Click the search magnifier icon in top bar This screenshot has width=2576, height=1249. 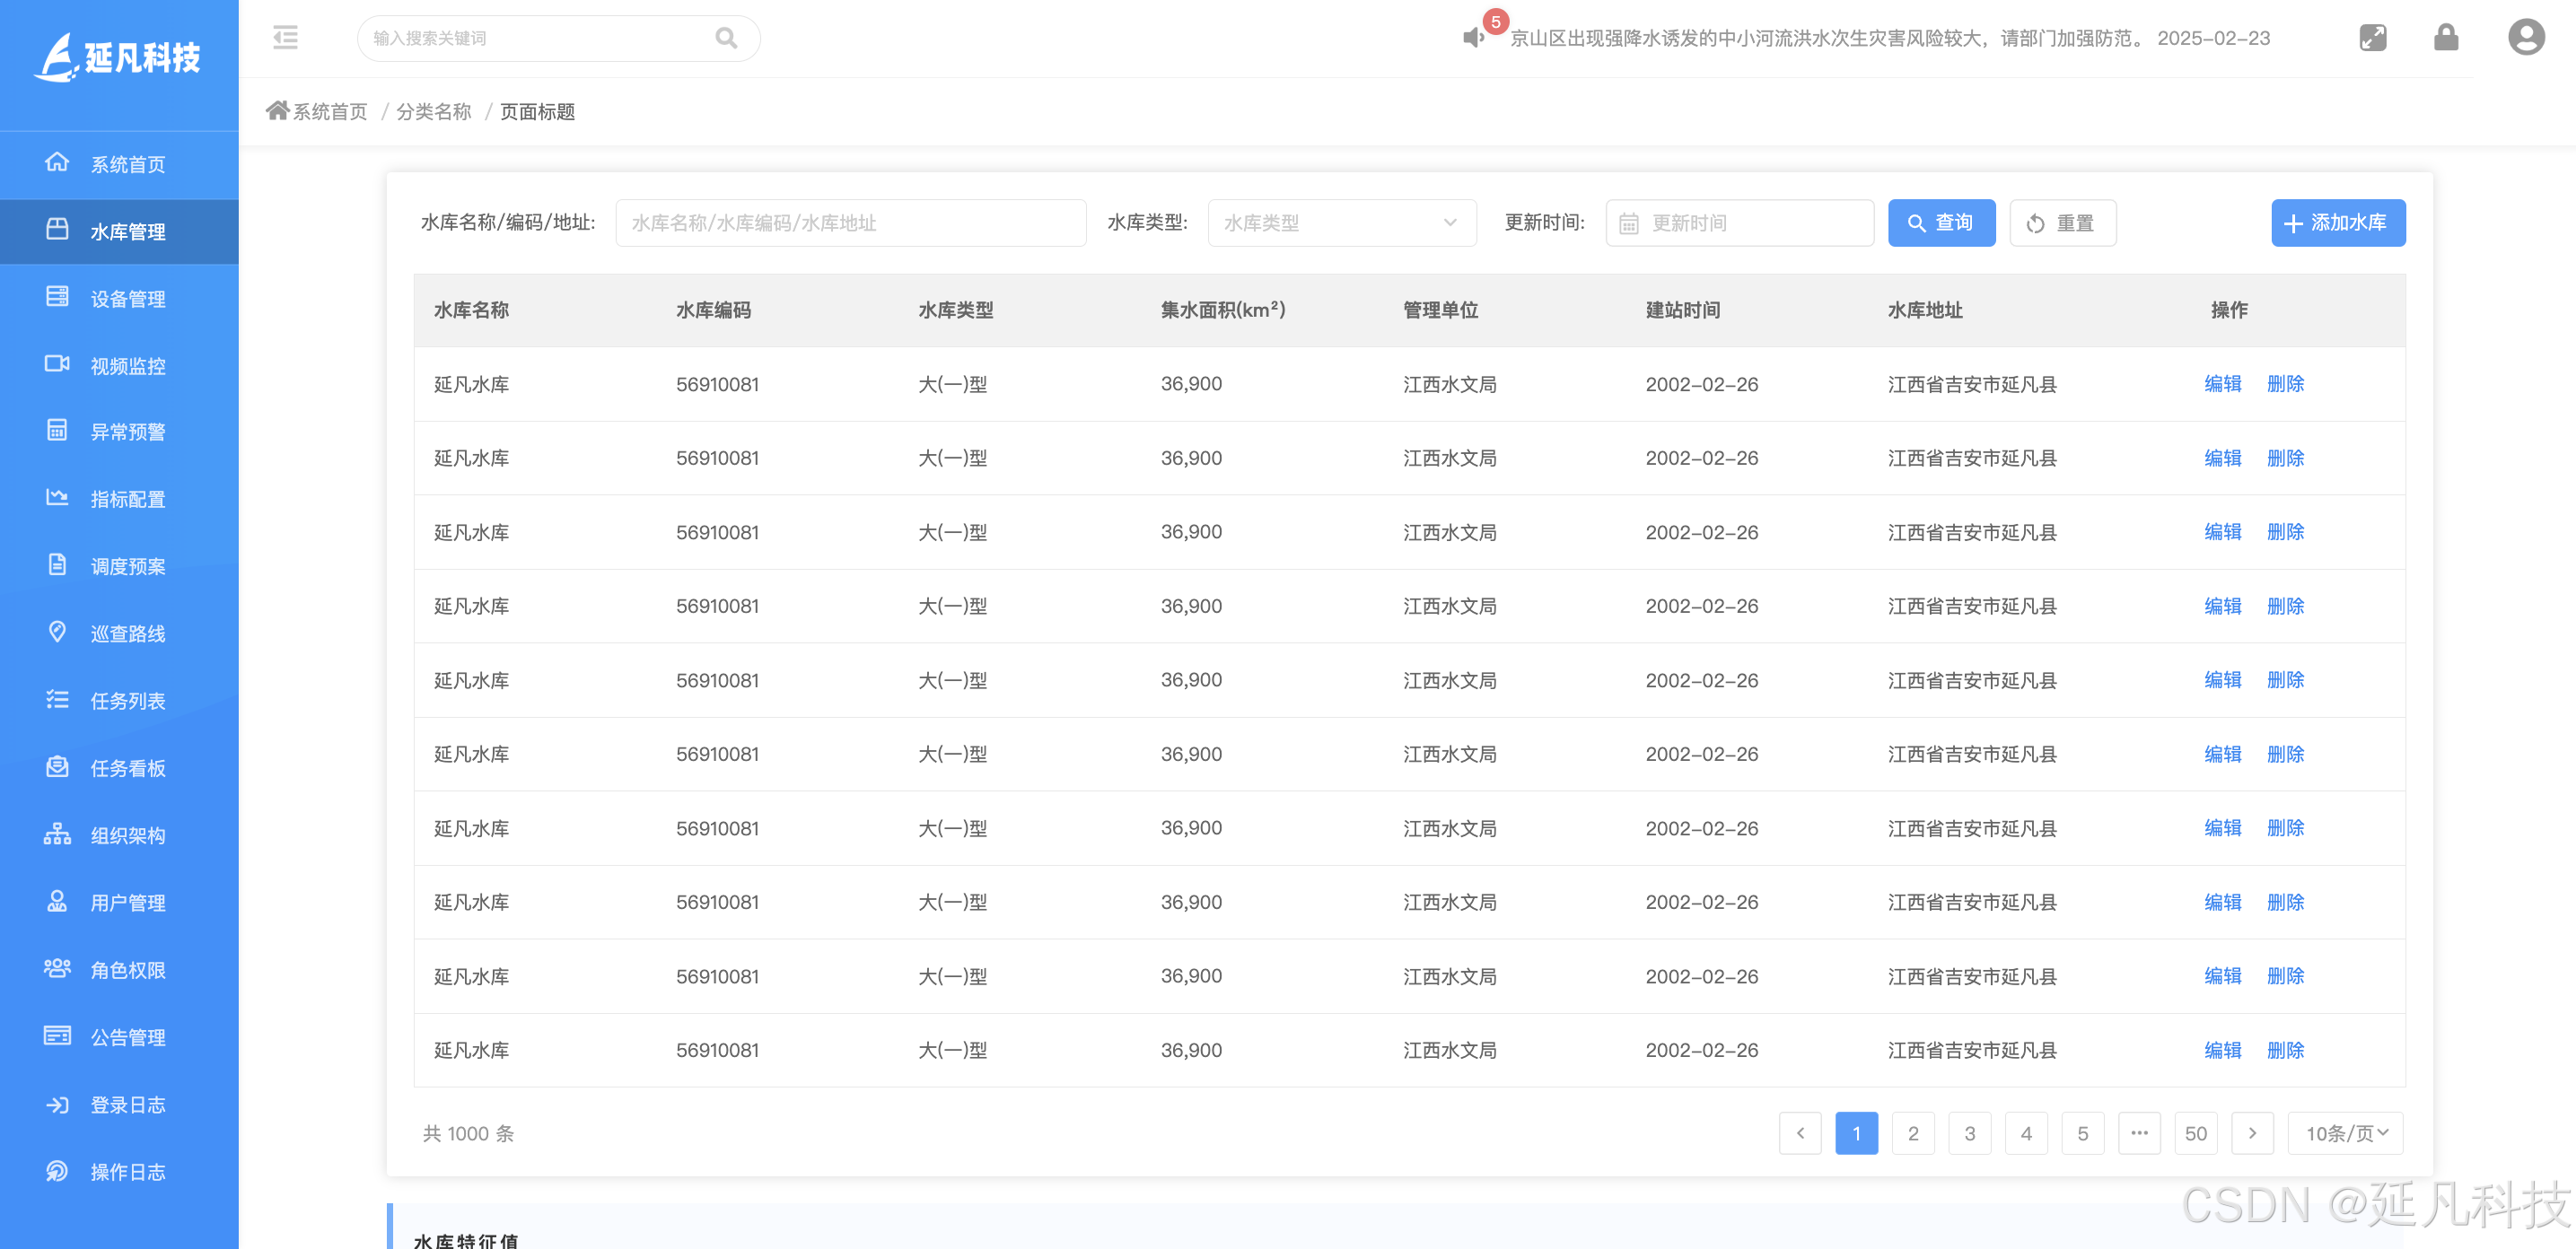[726, 38]
